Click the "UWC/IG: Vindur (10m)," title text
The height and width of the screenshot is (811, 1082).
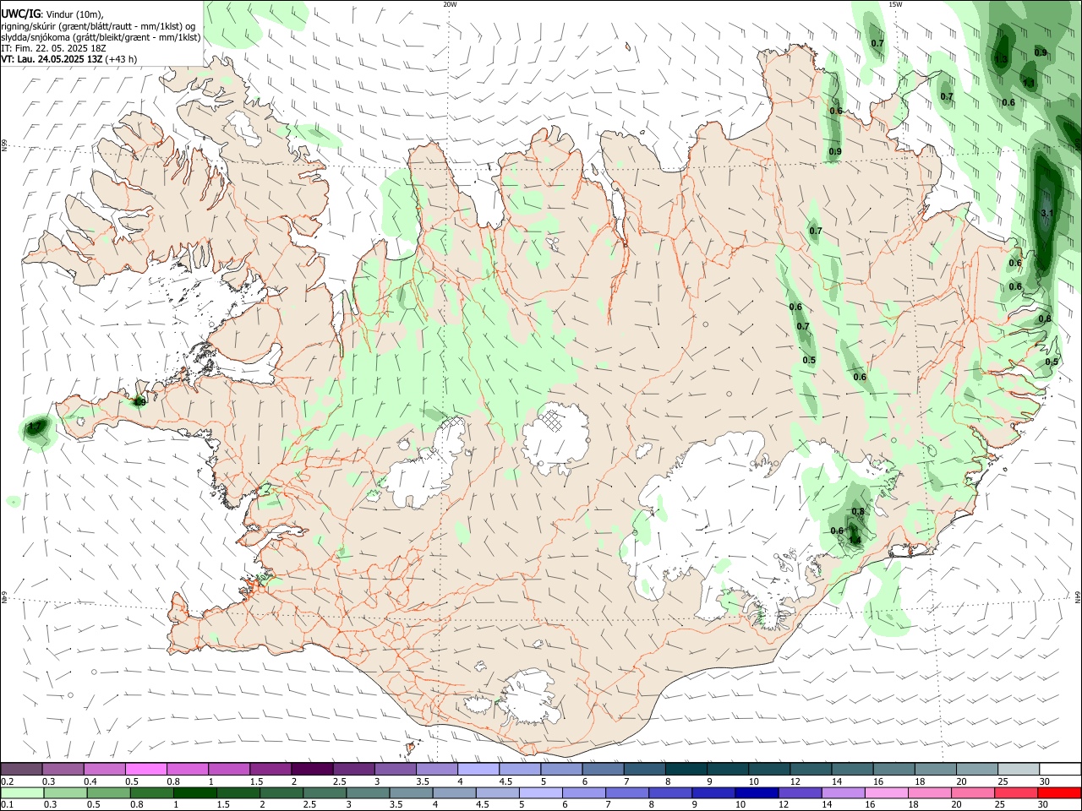tap(52, 14)
